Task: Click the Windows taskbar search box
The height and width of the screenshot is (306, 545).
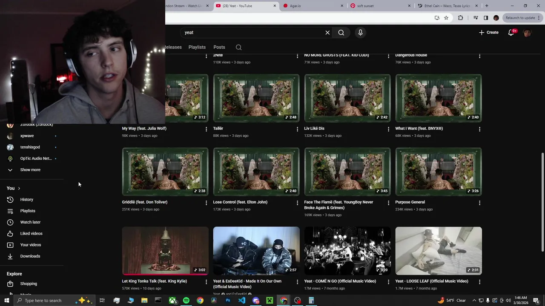Action: [54, 300]
